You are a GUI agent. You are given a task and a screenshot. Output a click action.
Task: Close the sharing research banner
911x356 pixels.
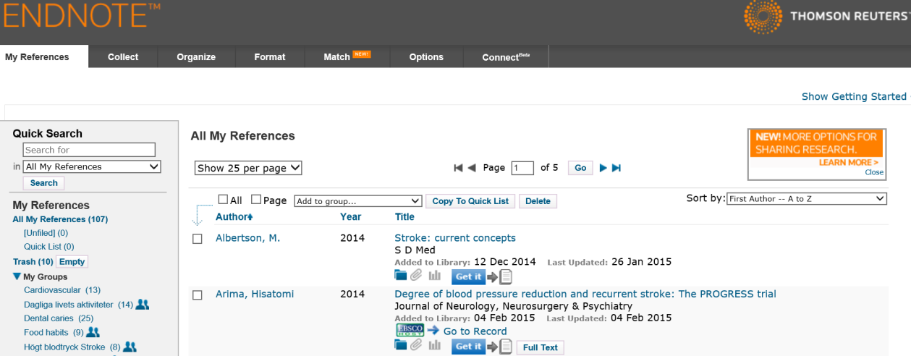click(x=874, y=172)
